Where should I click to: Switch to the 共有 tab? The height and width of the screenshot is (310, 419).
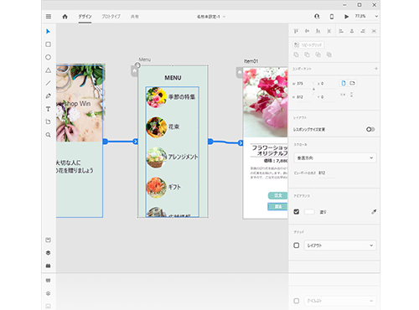point(135,17)
